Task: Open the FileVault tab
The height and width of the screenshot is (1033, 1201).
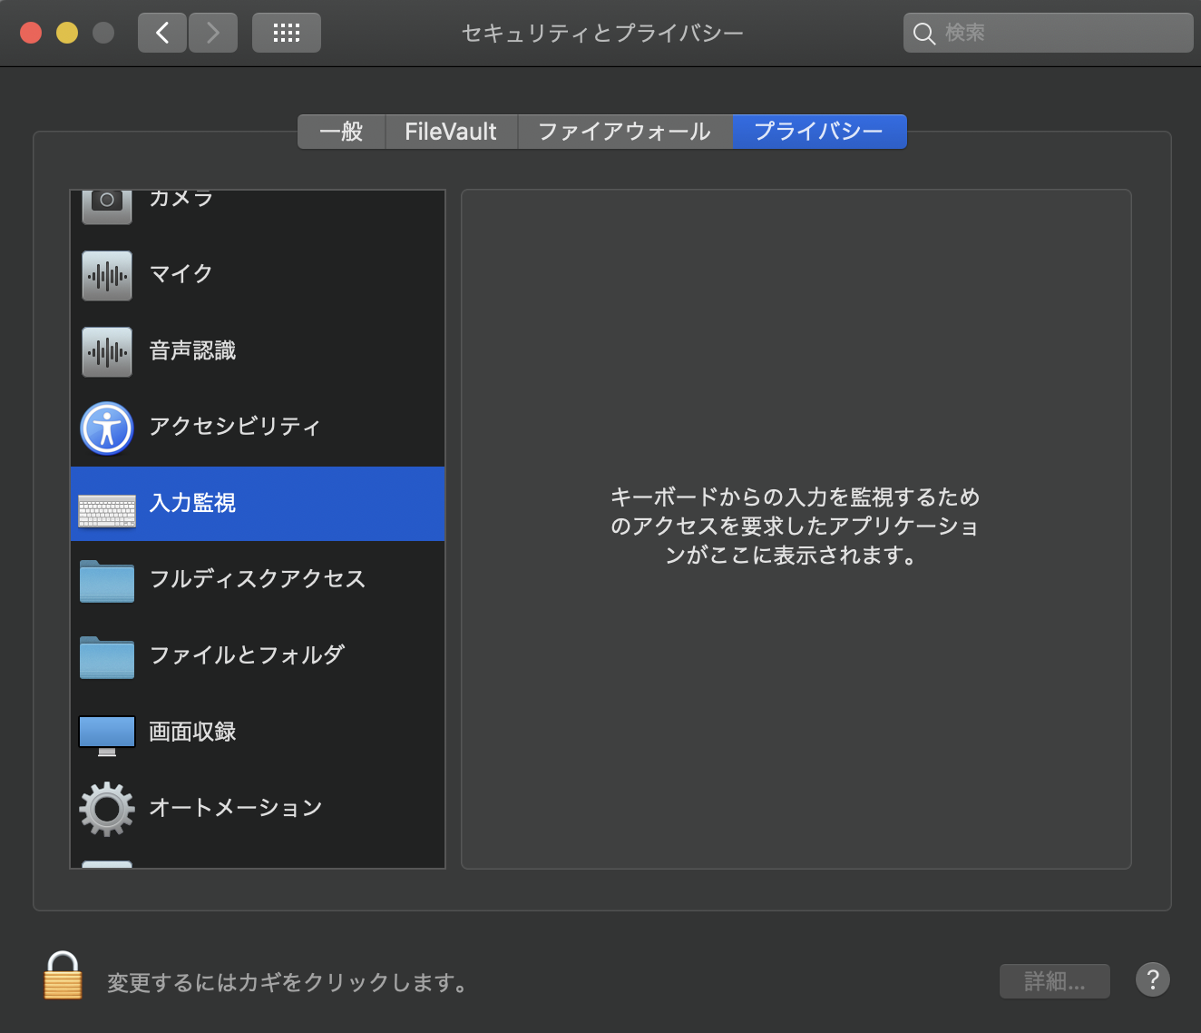Action: (451, 132)
